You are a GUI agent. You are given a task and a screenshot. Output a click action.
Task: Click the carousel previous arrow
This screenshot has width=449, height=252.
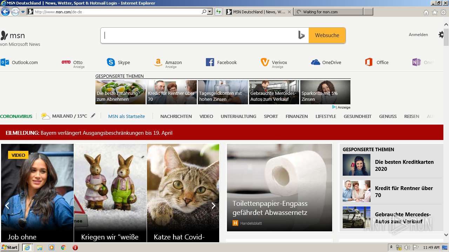point(7,206)
